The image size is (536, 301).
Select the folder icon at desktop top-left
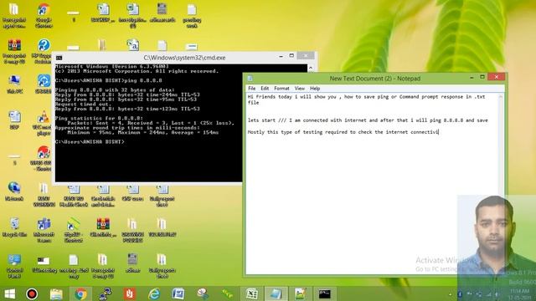tap(14, 15)
